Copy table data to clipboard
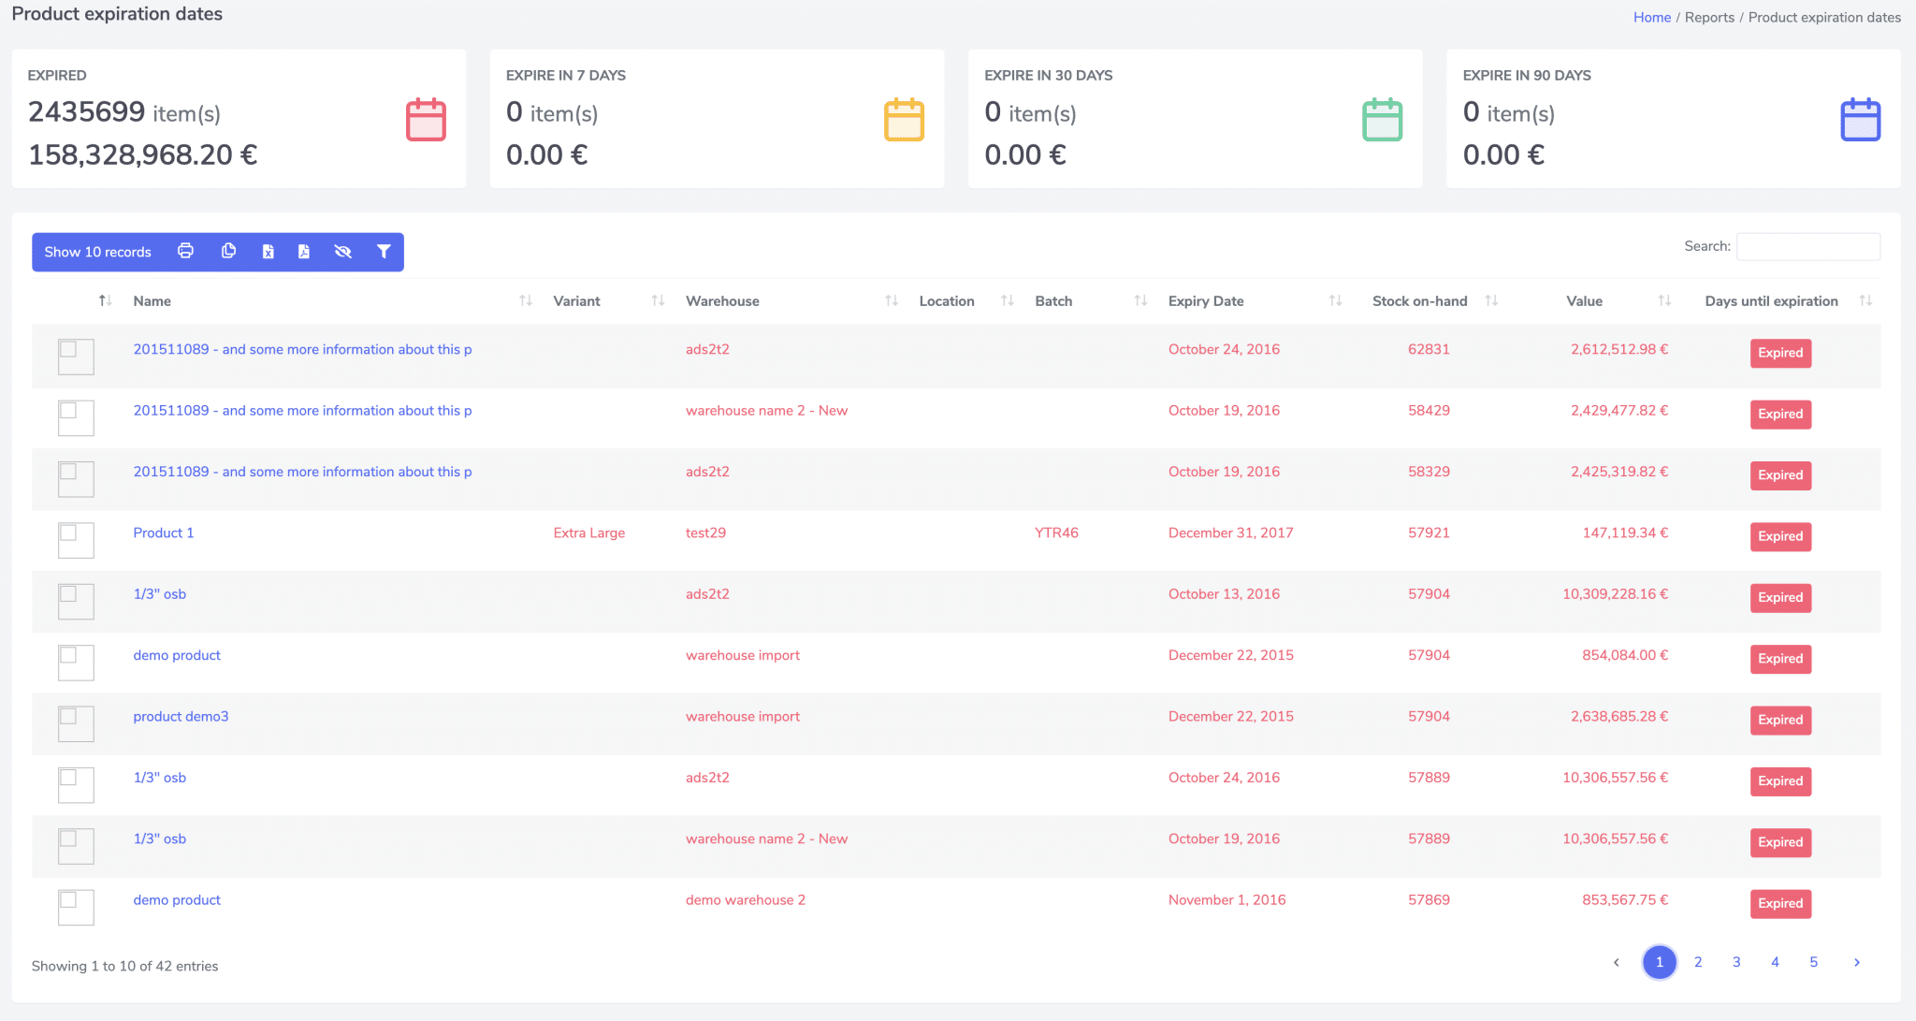The height and width of the screenshot is (1021, 1916). click(x=228, y=251)
